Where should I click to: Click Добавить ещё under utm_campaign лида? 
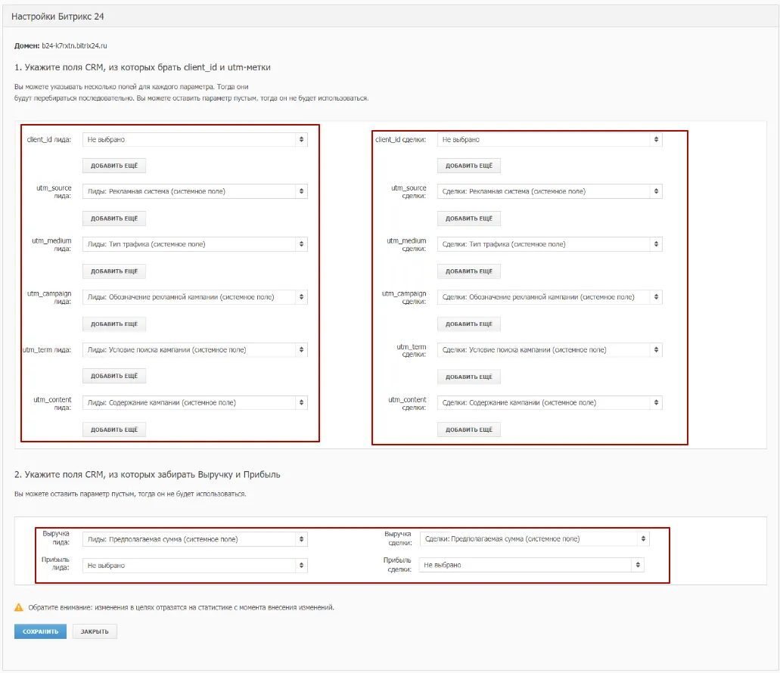[x=114, y=324]
